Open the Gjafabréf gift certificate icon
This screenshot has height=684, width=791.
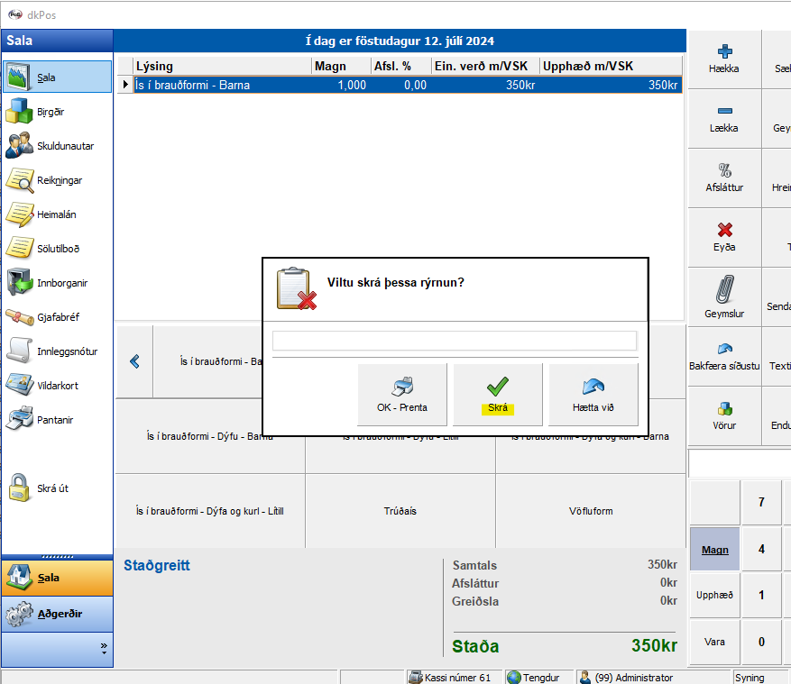pyautogui.click(x=19, y=317)
